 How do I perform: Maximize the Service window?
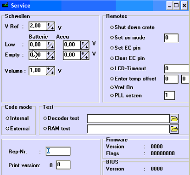pos(176,6)
